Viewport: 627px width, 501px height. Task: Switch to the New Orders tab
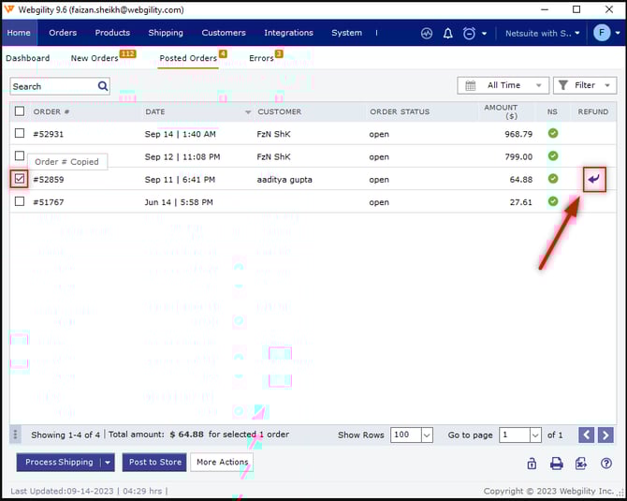pos(95,58)
